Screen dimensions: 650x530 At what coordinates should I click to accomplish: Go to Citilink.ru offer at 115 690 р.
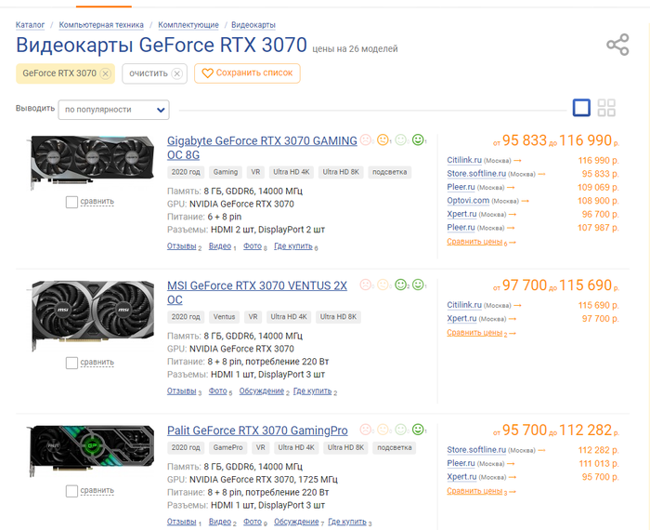(x=464, y=305)
